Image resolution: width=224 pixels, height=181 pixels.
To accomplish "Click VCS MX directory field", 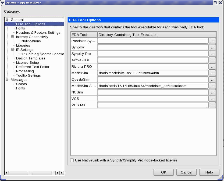I will point(153,105).
